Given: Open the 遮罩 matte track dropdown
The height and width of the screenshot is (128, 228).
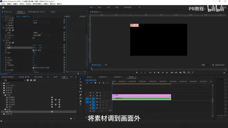Looking at the screenshot, I should [38, 33].
